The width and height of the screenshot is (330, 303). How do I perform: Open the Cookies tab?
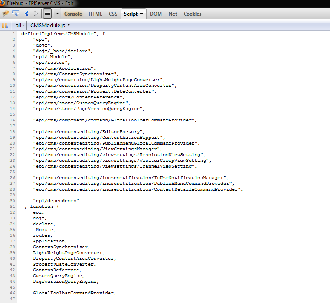(192, 14)
